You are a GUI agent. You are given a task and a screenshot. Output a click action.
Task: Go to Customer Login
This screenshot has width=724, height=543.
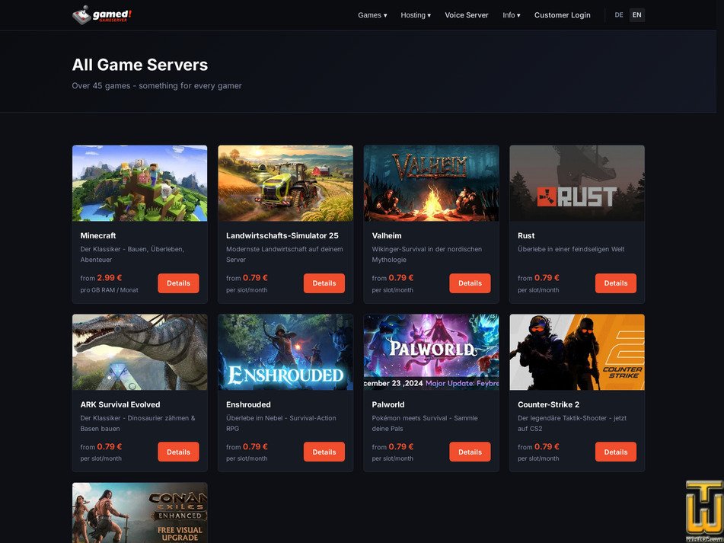(x=562, y=15)
